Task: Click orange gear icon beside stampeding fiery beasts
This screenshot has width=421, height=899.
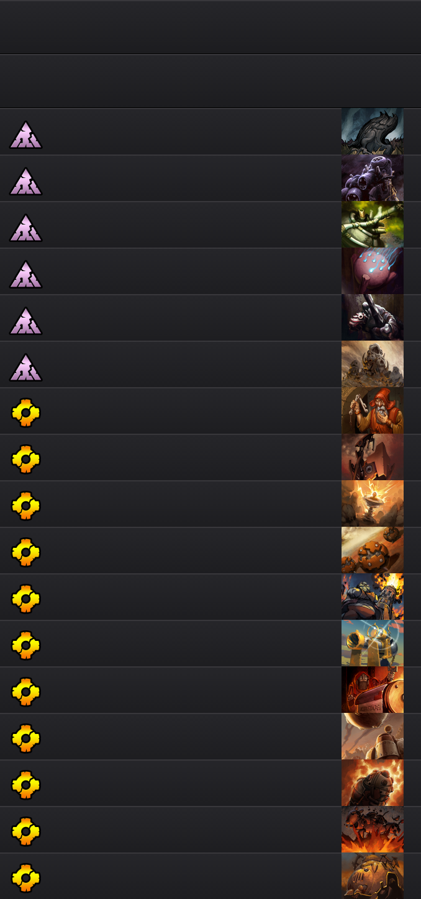Action: point(26,831)
